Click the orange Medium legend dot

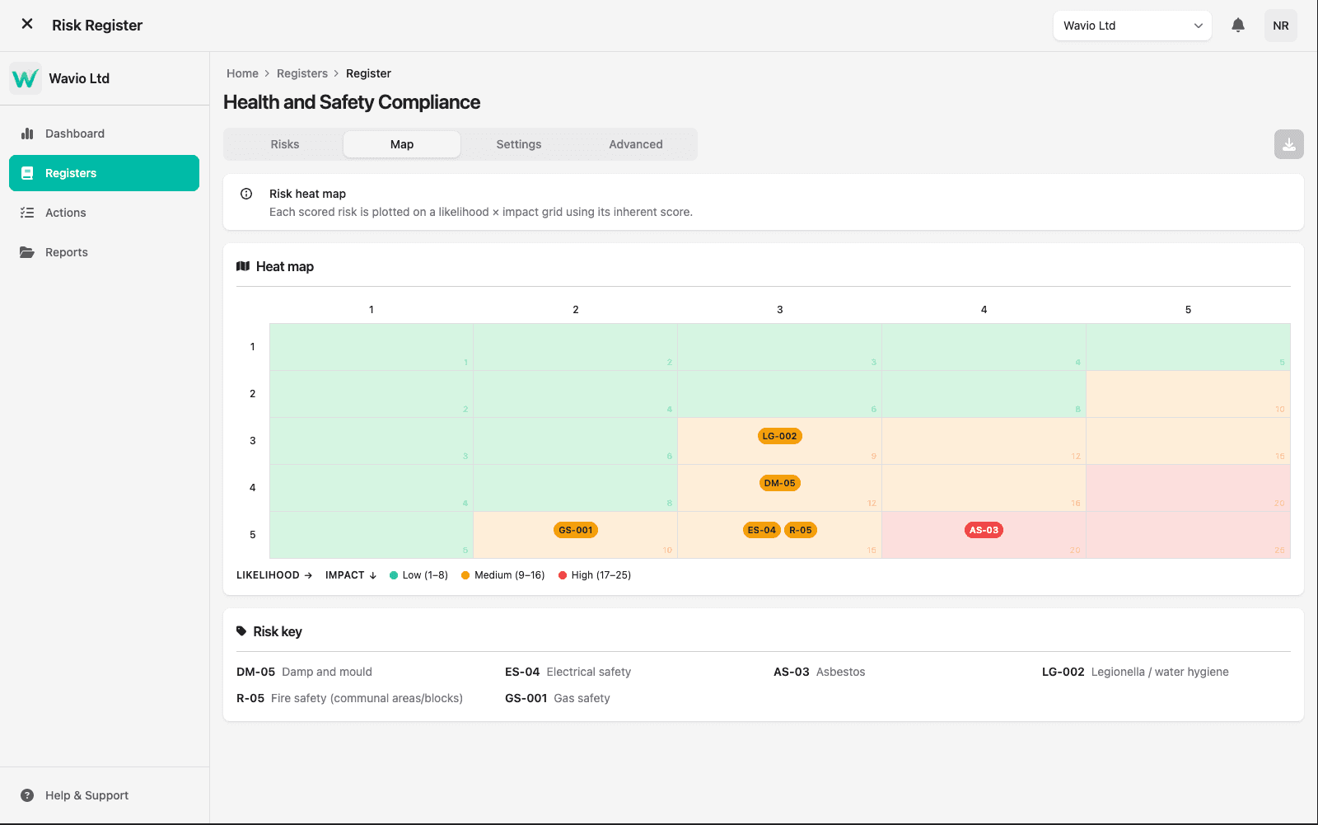point(465,575)
